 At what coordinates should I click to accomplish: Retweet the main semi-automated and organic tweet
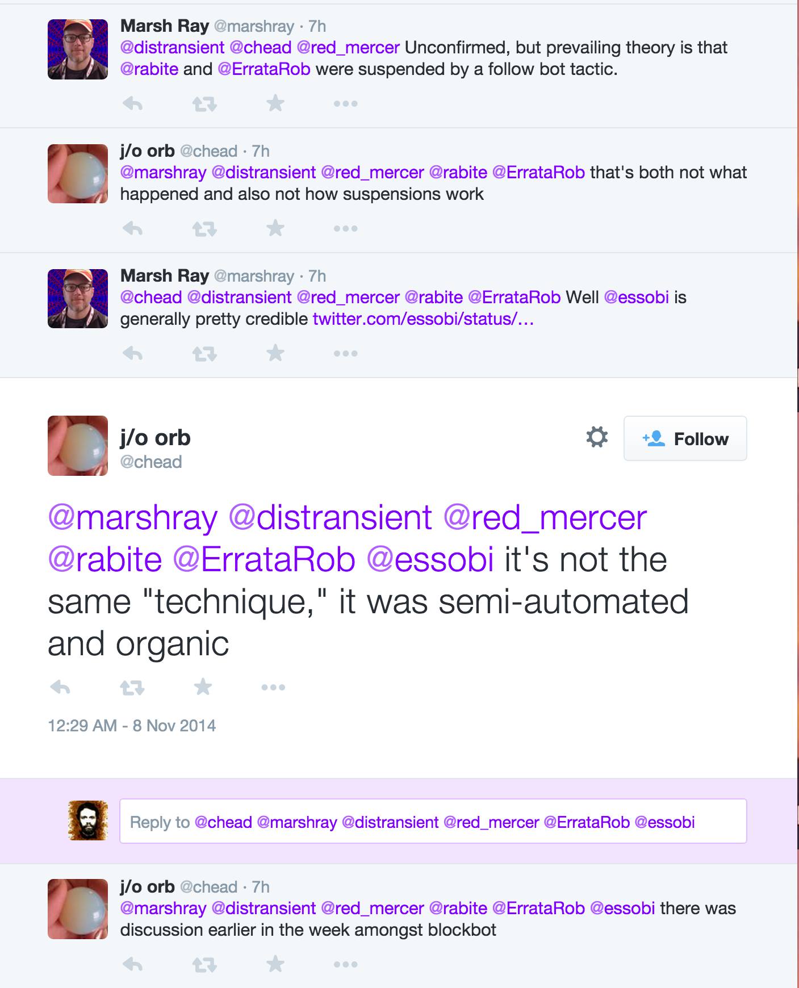[x=132, y=688]
